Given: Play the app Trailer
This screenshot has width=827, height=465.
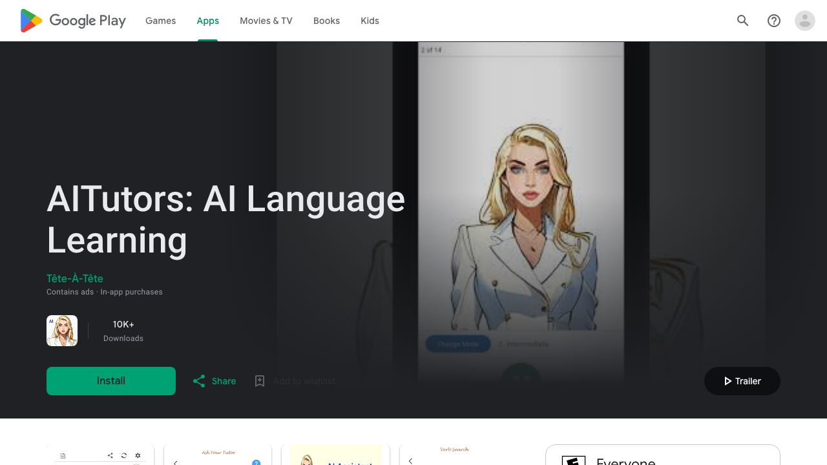Looking at the screenshot, I should coord(742,381).
